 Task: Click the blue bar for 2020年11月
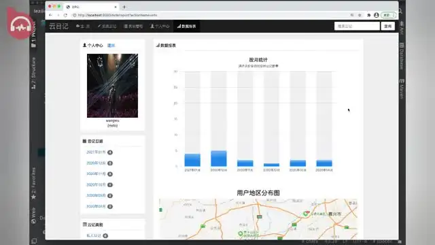pyautogui.click(x=245, y=163)
